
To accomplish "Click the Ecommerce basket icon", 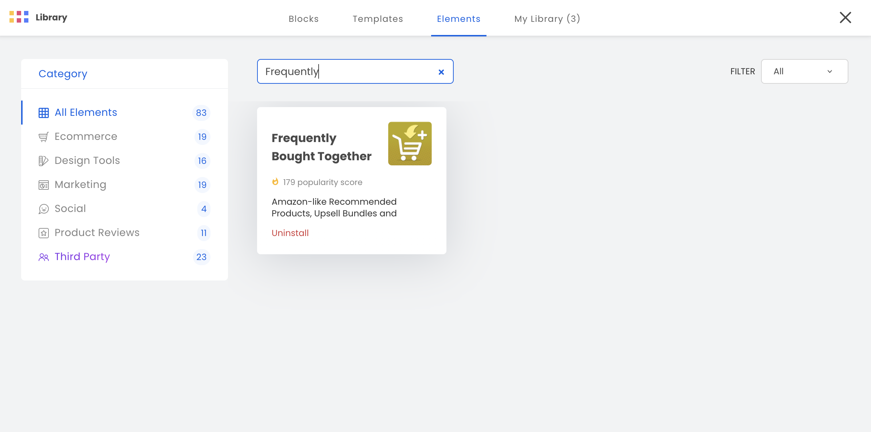I will (44, 137).
